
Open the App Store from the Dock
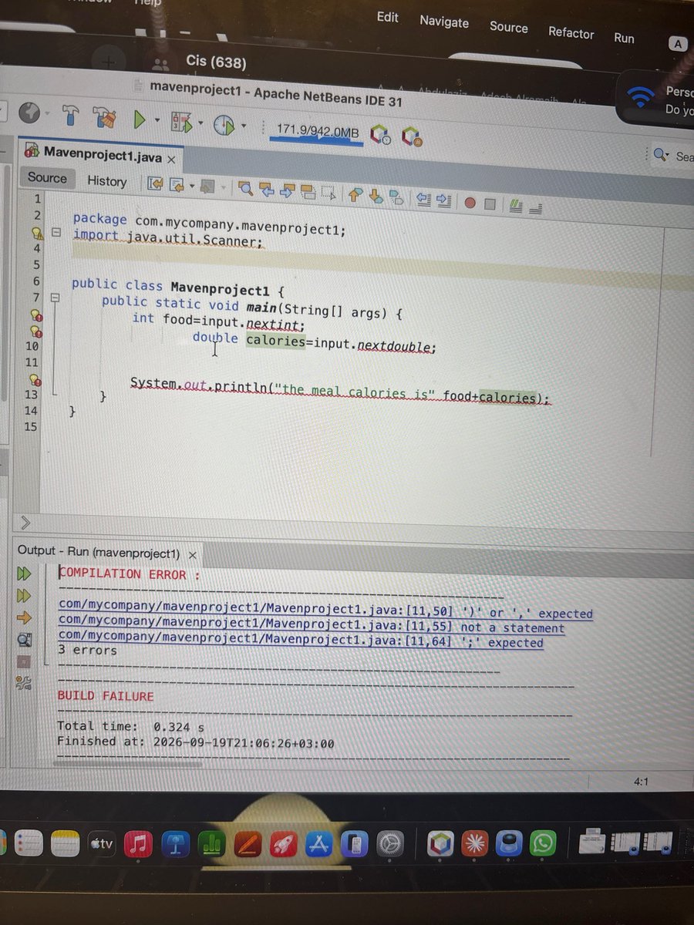[320, 846]
